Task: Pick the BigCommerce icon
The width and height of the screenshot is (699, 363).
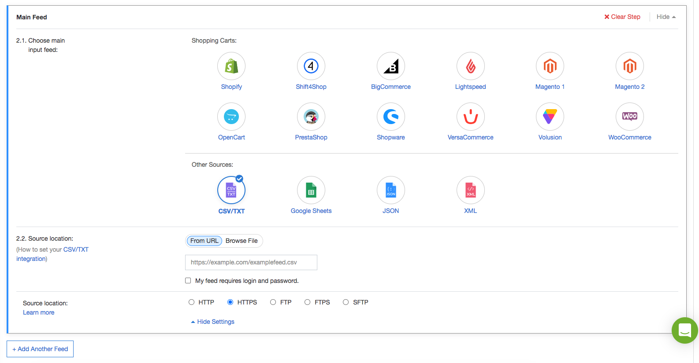Action: click(391, 66)
